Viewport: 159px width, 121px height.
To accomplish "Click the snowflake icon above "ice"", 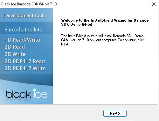I will point(34,90).
